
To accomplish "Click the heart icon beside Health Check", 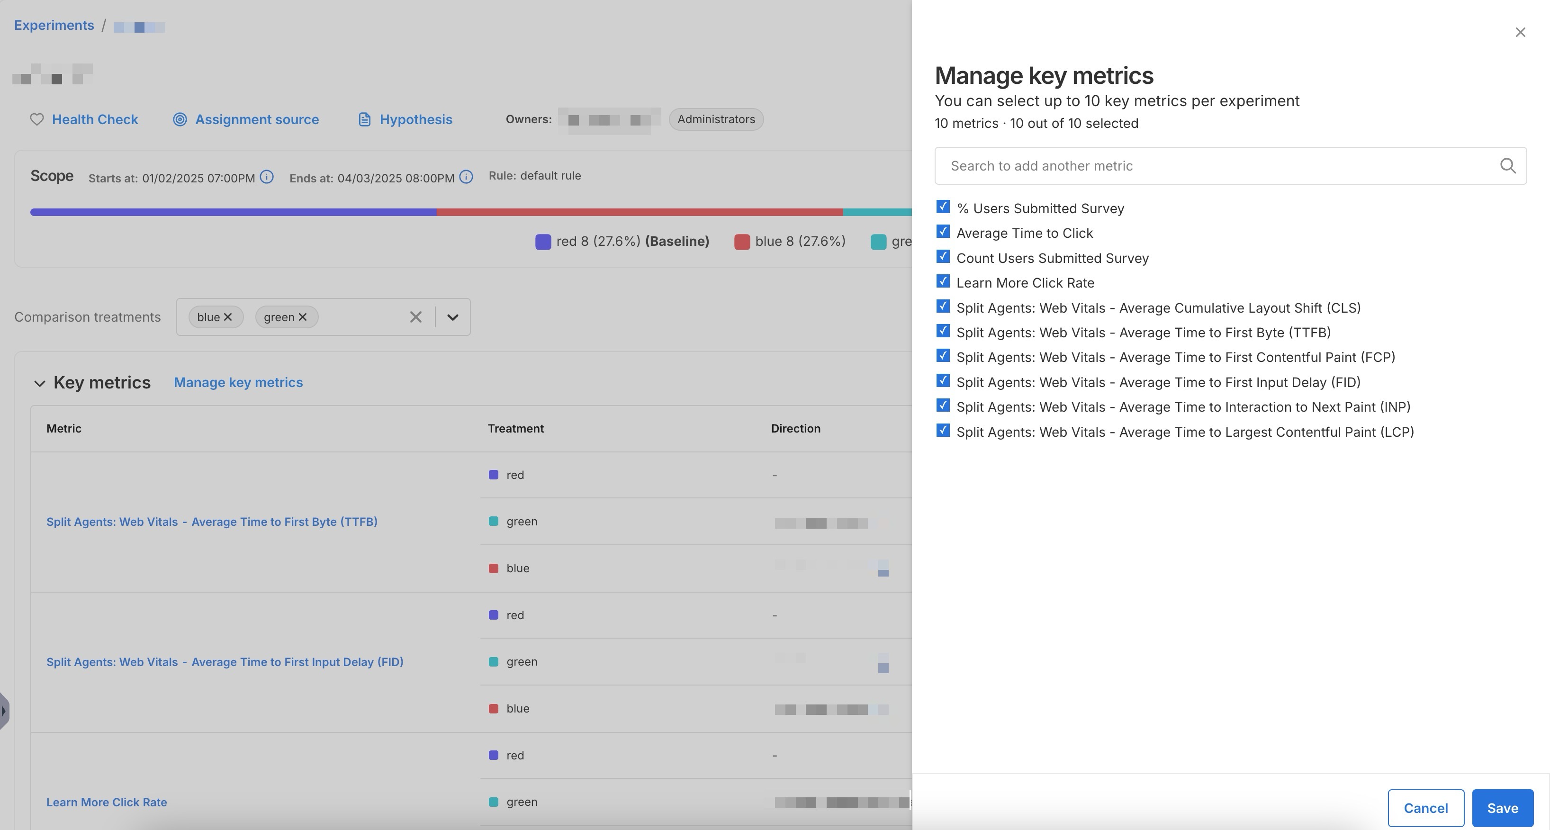I will click(36, 119).
